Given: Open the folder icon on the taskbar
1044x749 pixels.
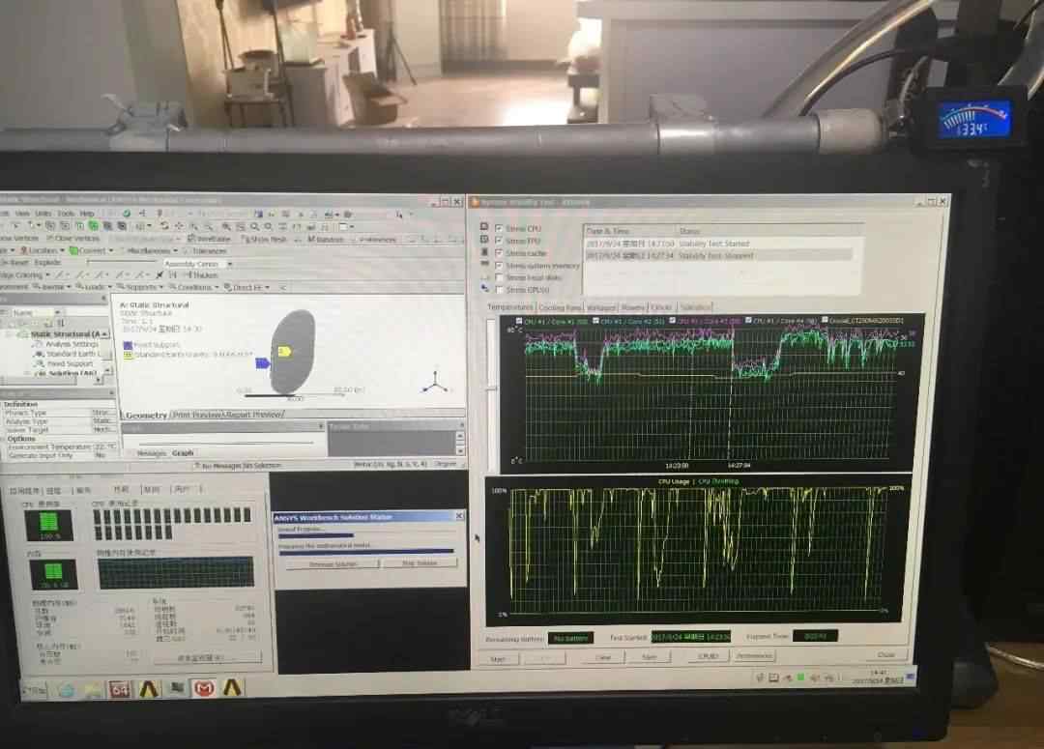Looking at the screenshot, I should pos(92,690).
